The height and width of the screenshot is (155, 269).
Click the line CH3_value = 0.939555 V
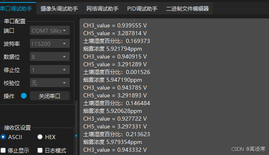point(115,25)
